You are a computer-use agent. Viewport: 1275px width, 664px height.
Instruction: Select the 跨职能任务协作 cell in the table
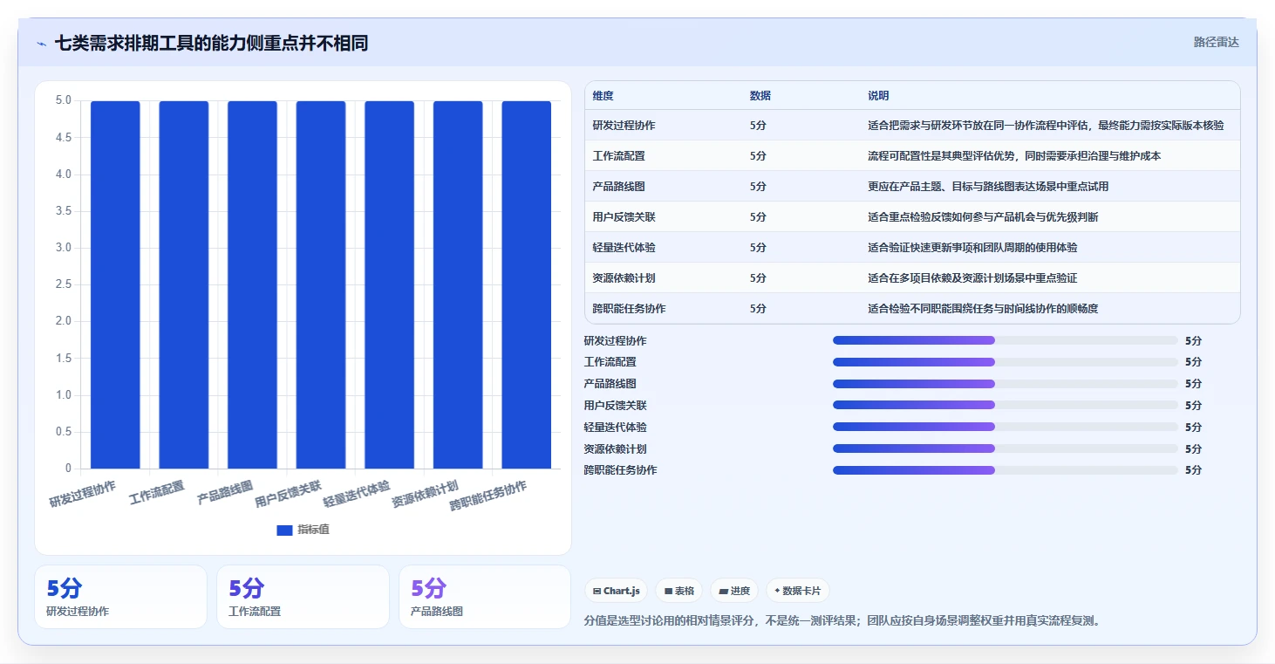(630, 309)
